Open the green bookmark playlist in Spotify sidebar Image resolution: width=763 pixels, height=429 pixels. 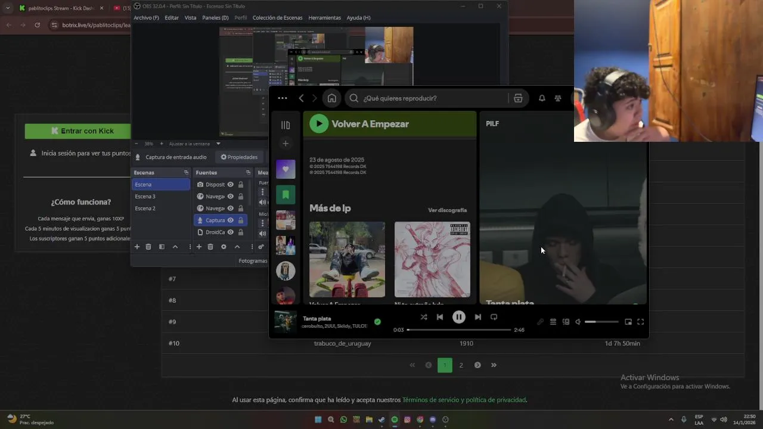pos(286,195)
